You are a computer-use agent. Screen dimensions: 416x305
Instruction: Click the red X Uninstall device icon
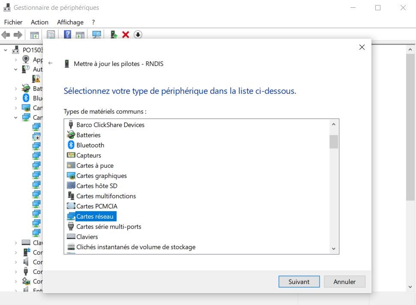[x=126, y=35]
